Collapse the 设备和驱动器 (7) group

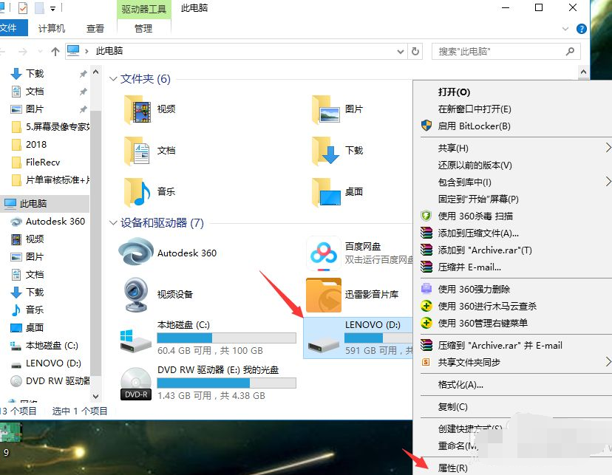click(x=113, y=223)
